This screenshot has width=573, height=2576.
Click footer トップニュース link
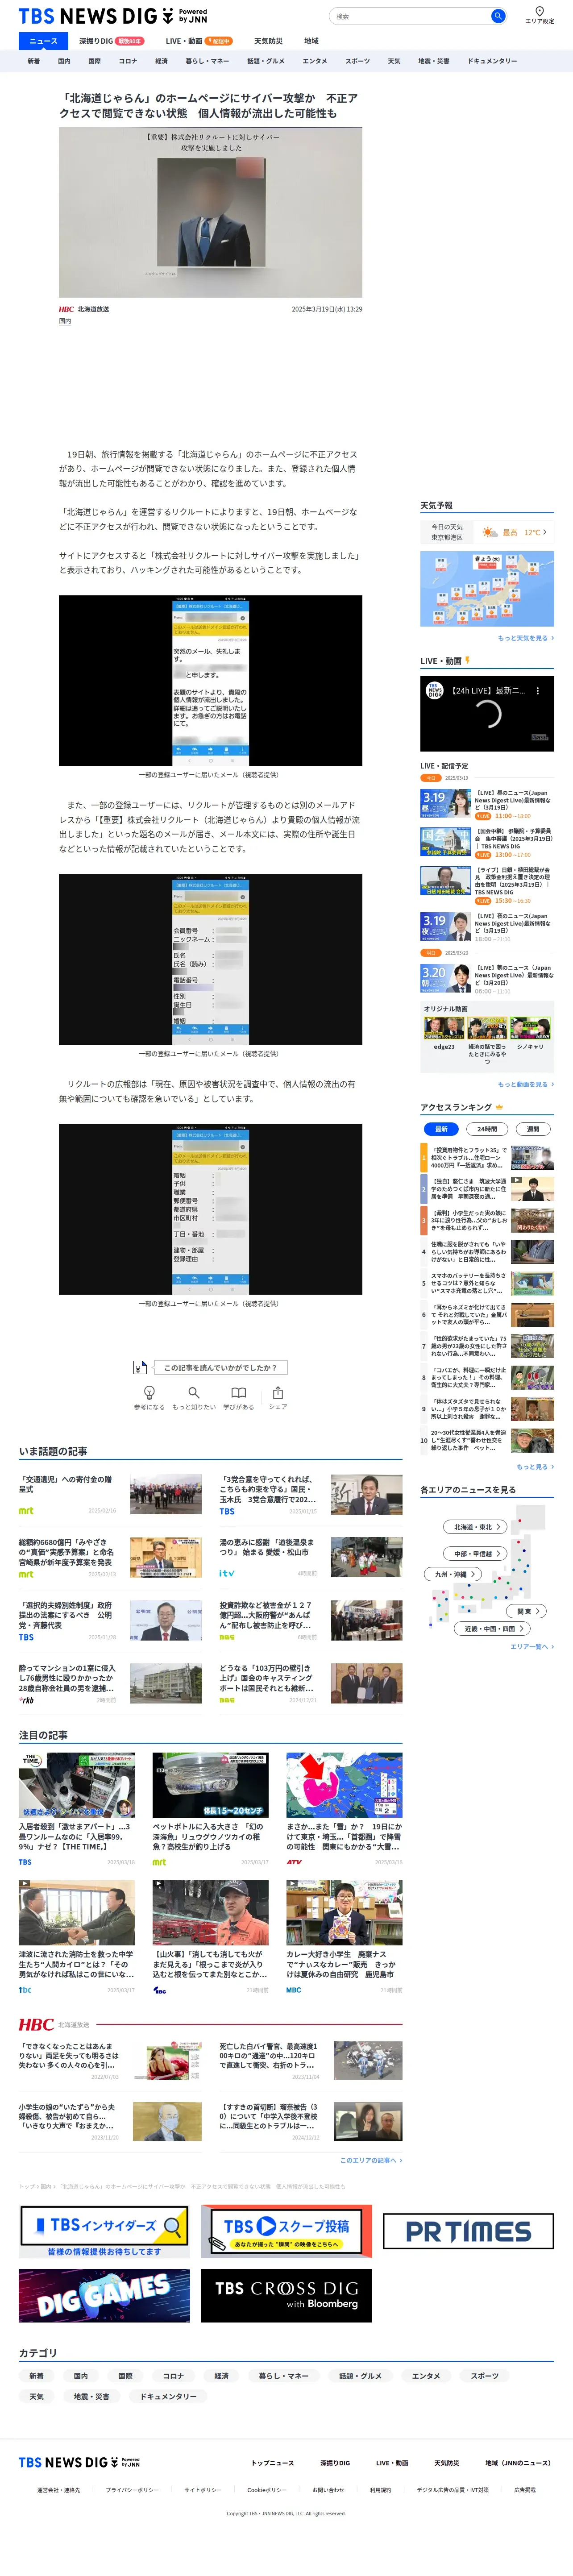[272, 2462]
